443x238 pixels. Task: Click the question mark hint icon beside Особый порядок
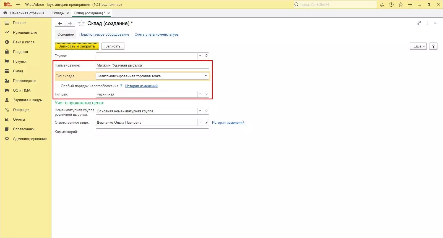coord(121,86)
